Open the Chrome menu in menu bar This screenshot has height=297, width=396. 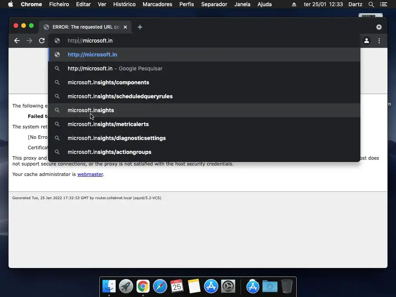(x=31, y=4)
